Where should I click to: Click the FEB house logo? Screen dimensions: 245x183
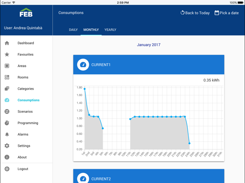26,12
